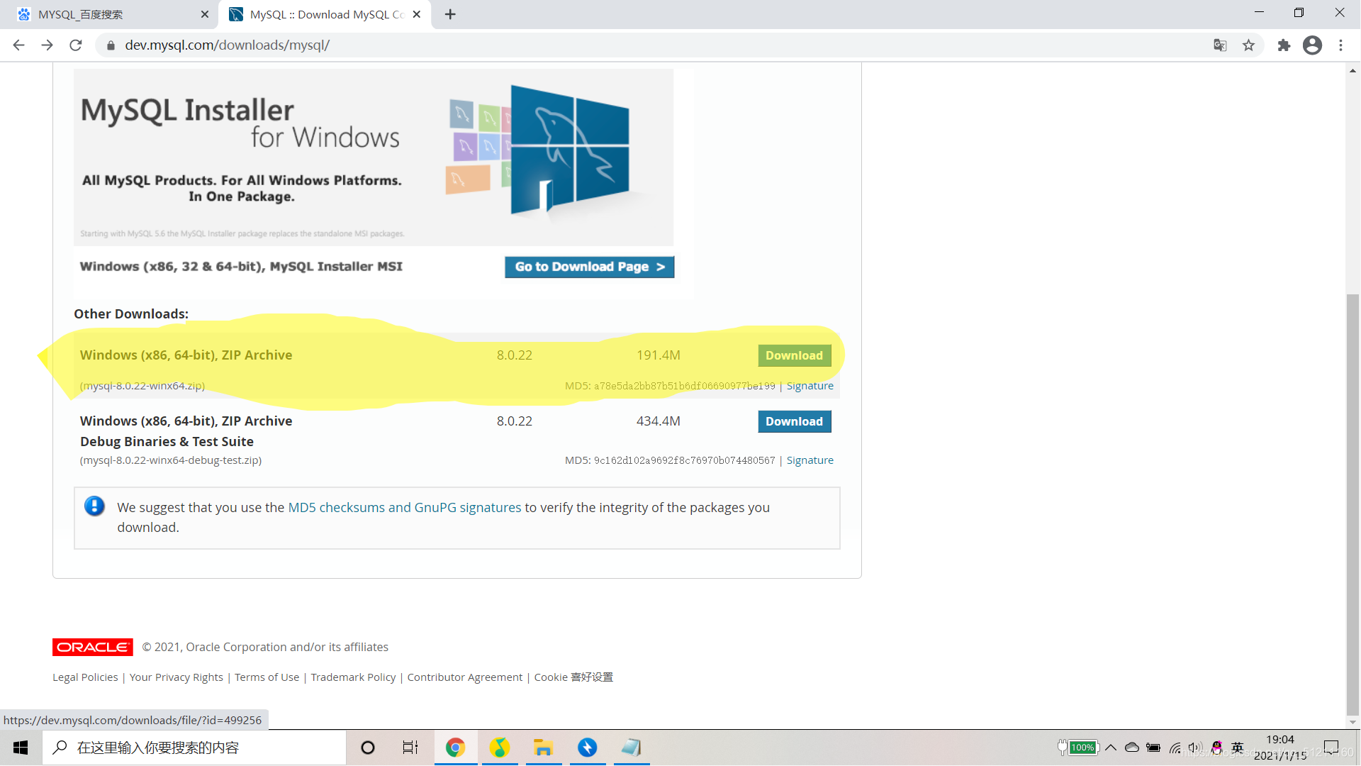Open Trademark Policy link
Screen dimensions: 1361x766
[353, 677]
